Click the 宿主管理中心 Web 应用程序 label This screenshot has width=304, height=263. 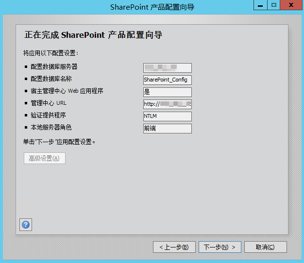(x=67, y=91)
